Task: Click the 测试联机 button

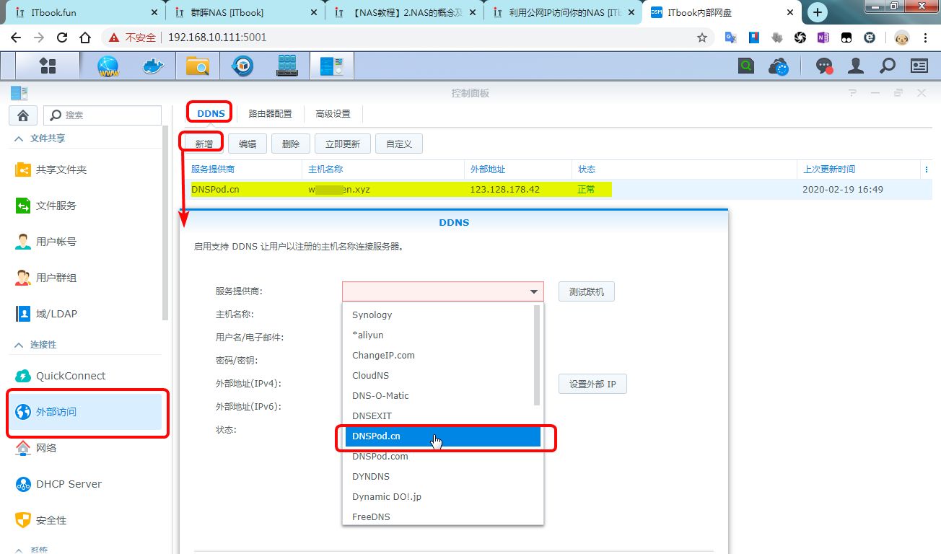Action: (587, 291)
